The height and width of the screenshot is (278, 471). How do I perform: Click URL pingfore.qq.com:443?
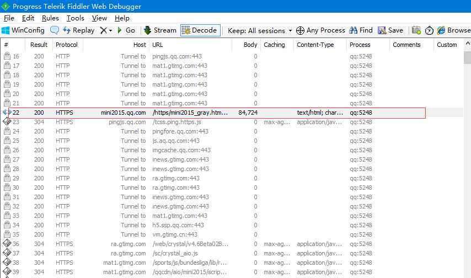(180, 131)
